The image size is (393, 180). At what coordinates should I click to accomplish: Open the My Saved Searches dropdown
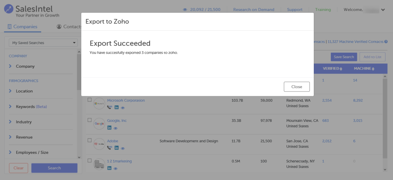[x=43, y=43]
